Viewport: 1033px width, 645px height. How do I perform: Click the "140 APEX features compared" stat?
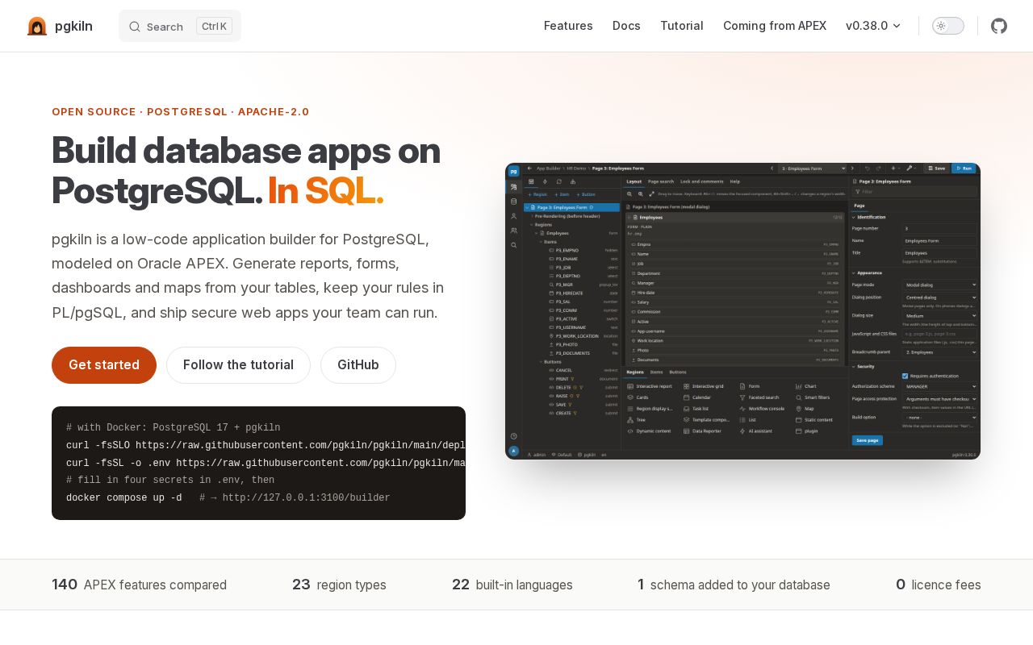139,585
